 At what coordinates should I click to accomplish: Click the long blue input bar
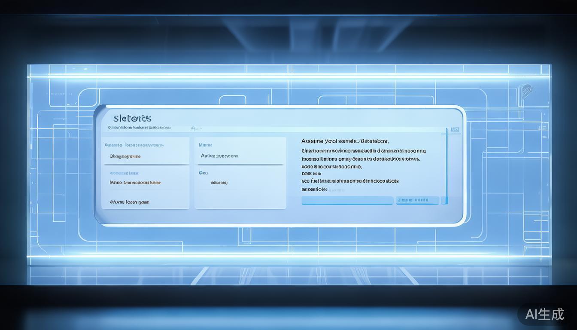[x=347, y=200]
